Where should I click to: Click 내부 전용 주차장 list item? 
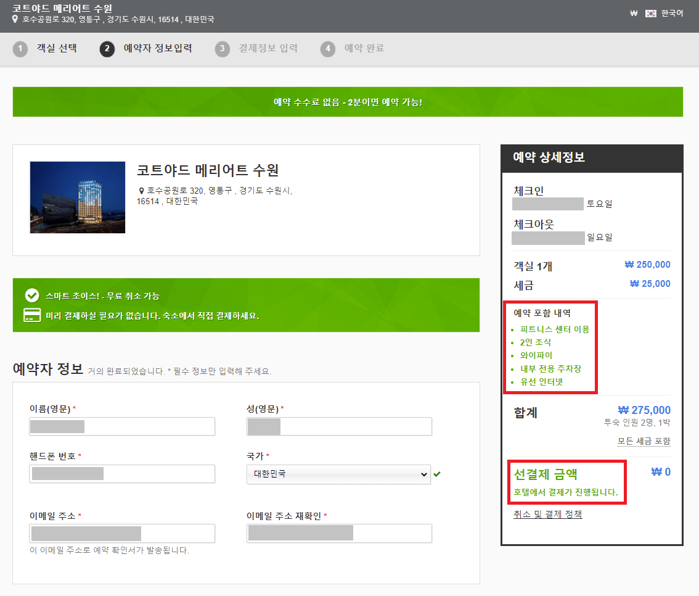point(550,368)
